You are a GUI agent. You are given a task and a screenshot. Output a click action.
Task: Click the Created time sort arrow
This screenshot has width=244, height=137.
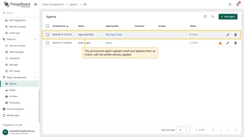click(x=67, y=26)
